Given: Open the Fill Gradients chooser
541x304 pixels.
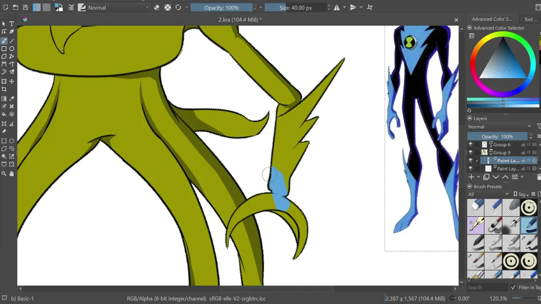Looking at the screenshot, I should point(37,8).
